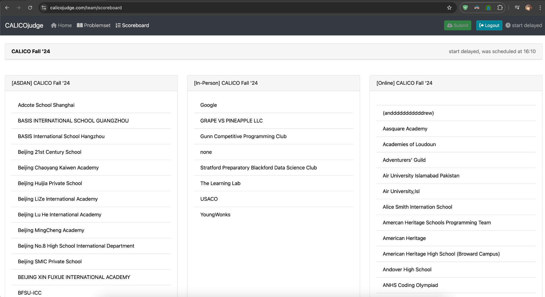Select the Scoreboard menu item
The width and height of the screenshot is (545, 297).
135,25
